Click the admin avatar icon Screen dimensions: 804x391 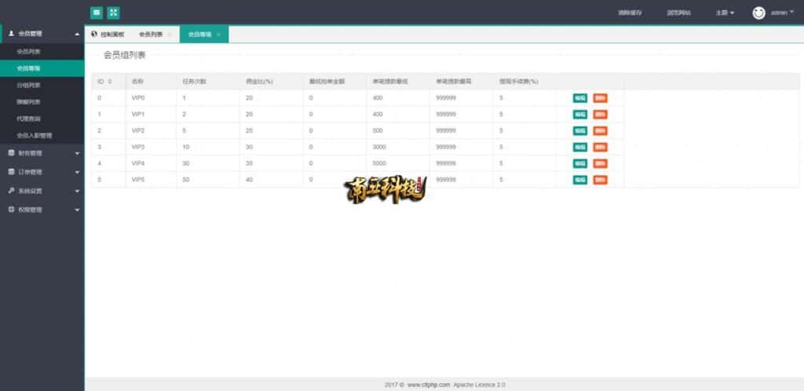tap(758, 13)
